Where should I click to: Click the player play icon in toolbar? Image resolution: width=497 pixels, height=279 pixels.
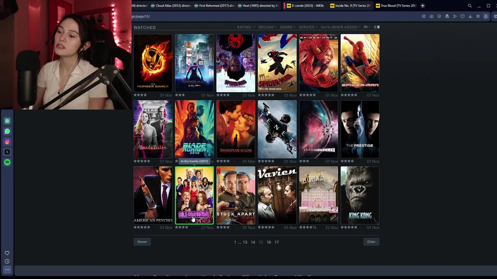click(x=455, y=16)
